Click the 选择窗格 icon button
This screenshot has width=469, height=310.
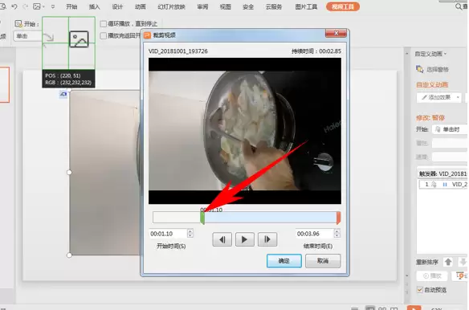pyautogui.click(x=420, y=69)
